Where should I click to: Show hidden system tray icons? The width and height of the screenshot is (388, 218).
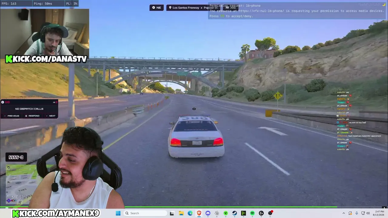pos(343,213)
